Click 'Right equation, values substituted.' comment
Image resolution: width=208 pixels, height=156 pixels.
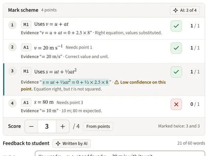(128, 33)
